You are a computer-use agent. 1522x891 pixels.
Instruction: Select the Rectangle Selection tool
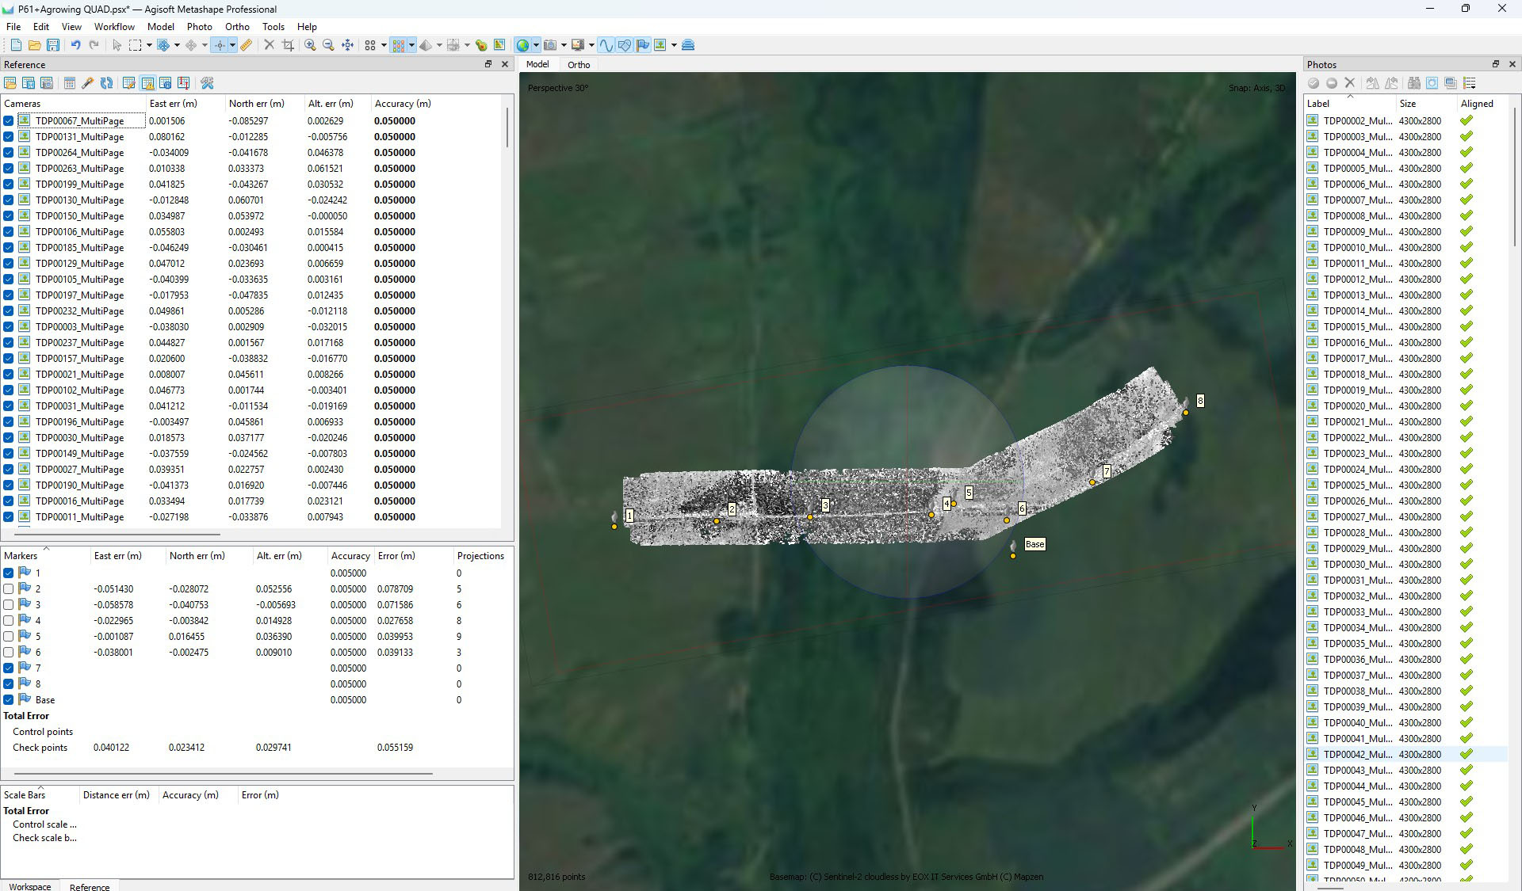136,45
